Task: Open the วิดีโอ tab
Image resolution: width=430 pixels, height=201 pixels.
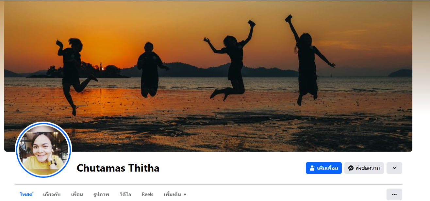Action: (x=125, y=194)
